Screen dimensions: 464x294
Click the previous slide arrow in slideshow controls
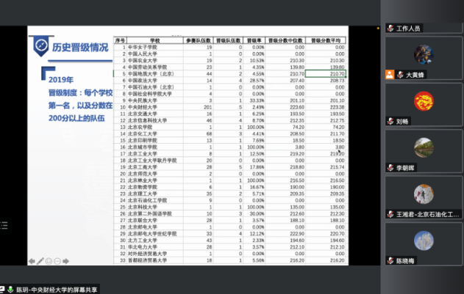pos(32,261)
